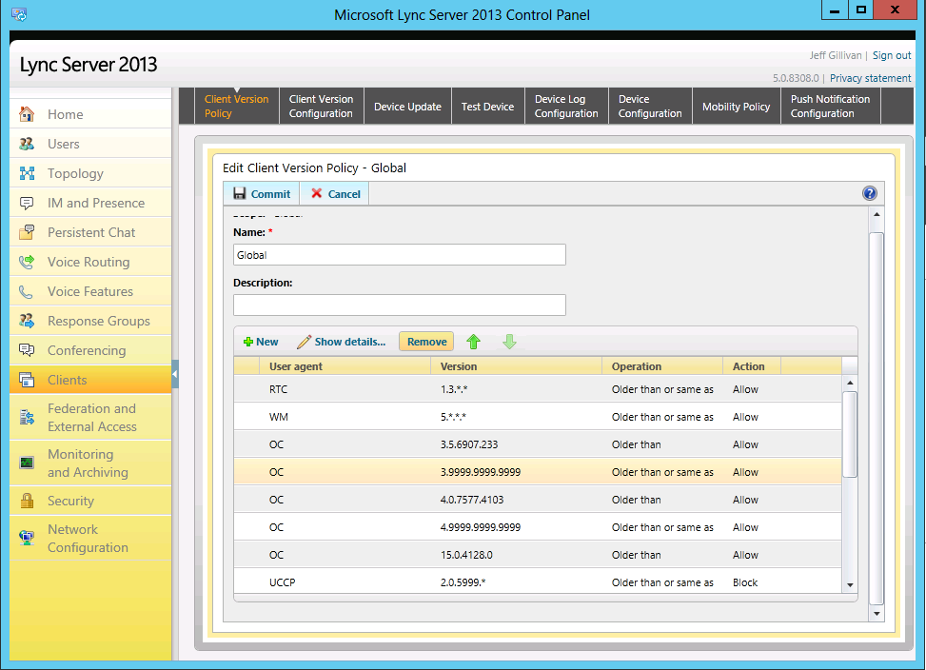
Task: Select the Users icon in the sidebar
Action: [25, 143]
